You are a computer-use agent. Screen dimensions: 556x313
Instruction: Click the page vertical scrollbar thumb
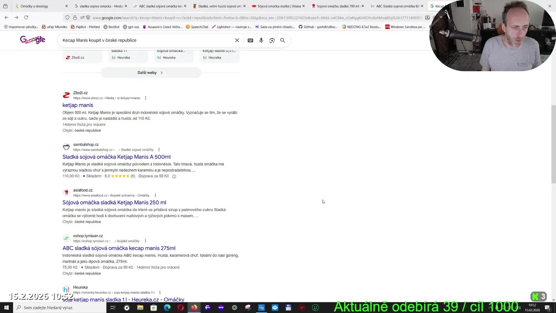click(553, 144)
